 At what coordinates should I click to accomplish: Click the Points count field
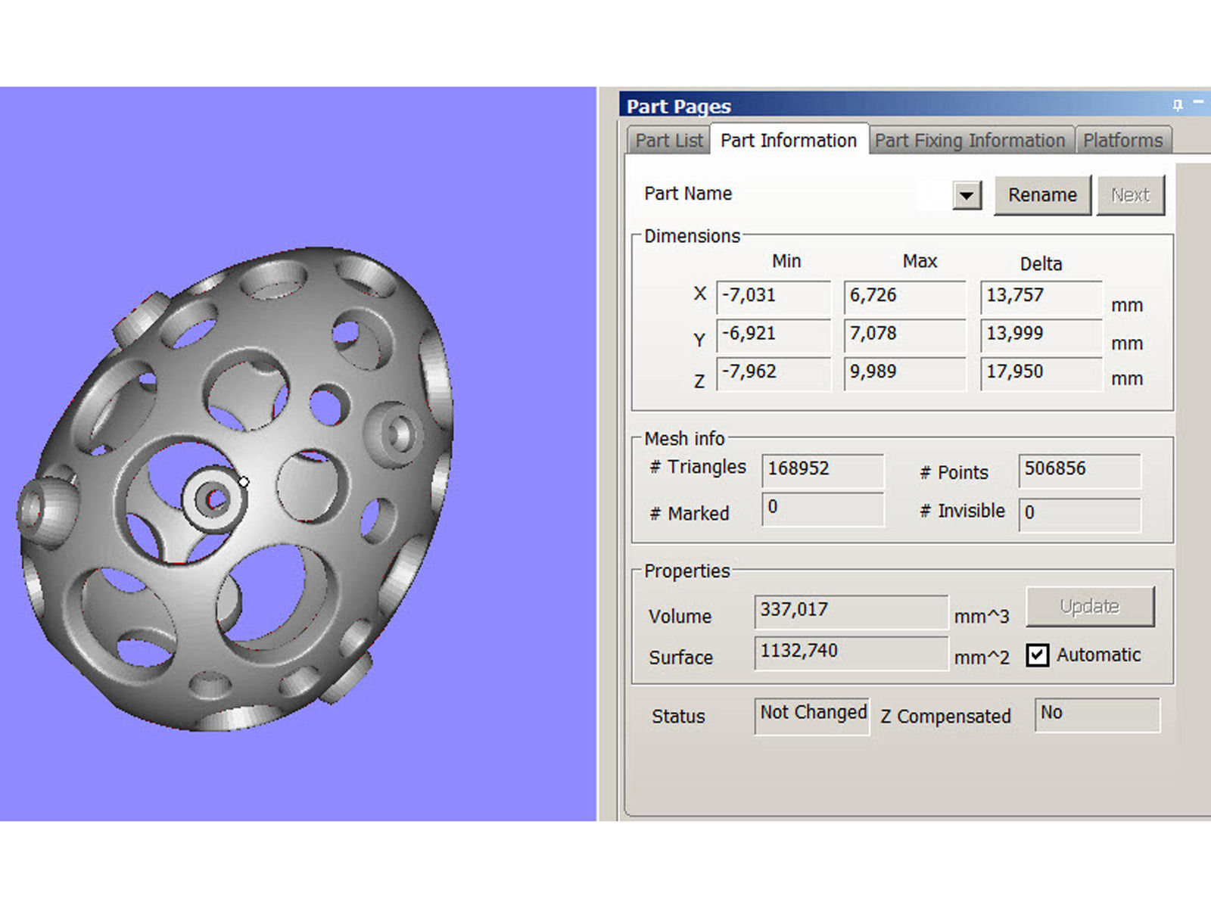[x=1079, y=470]
